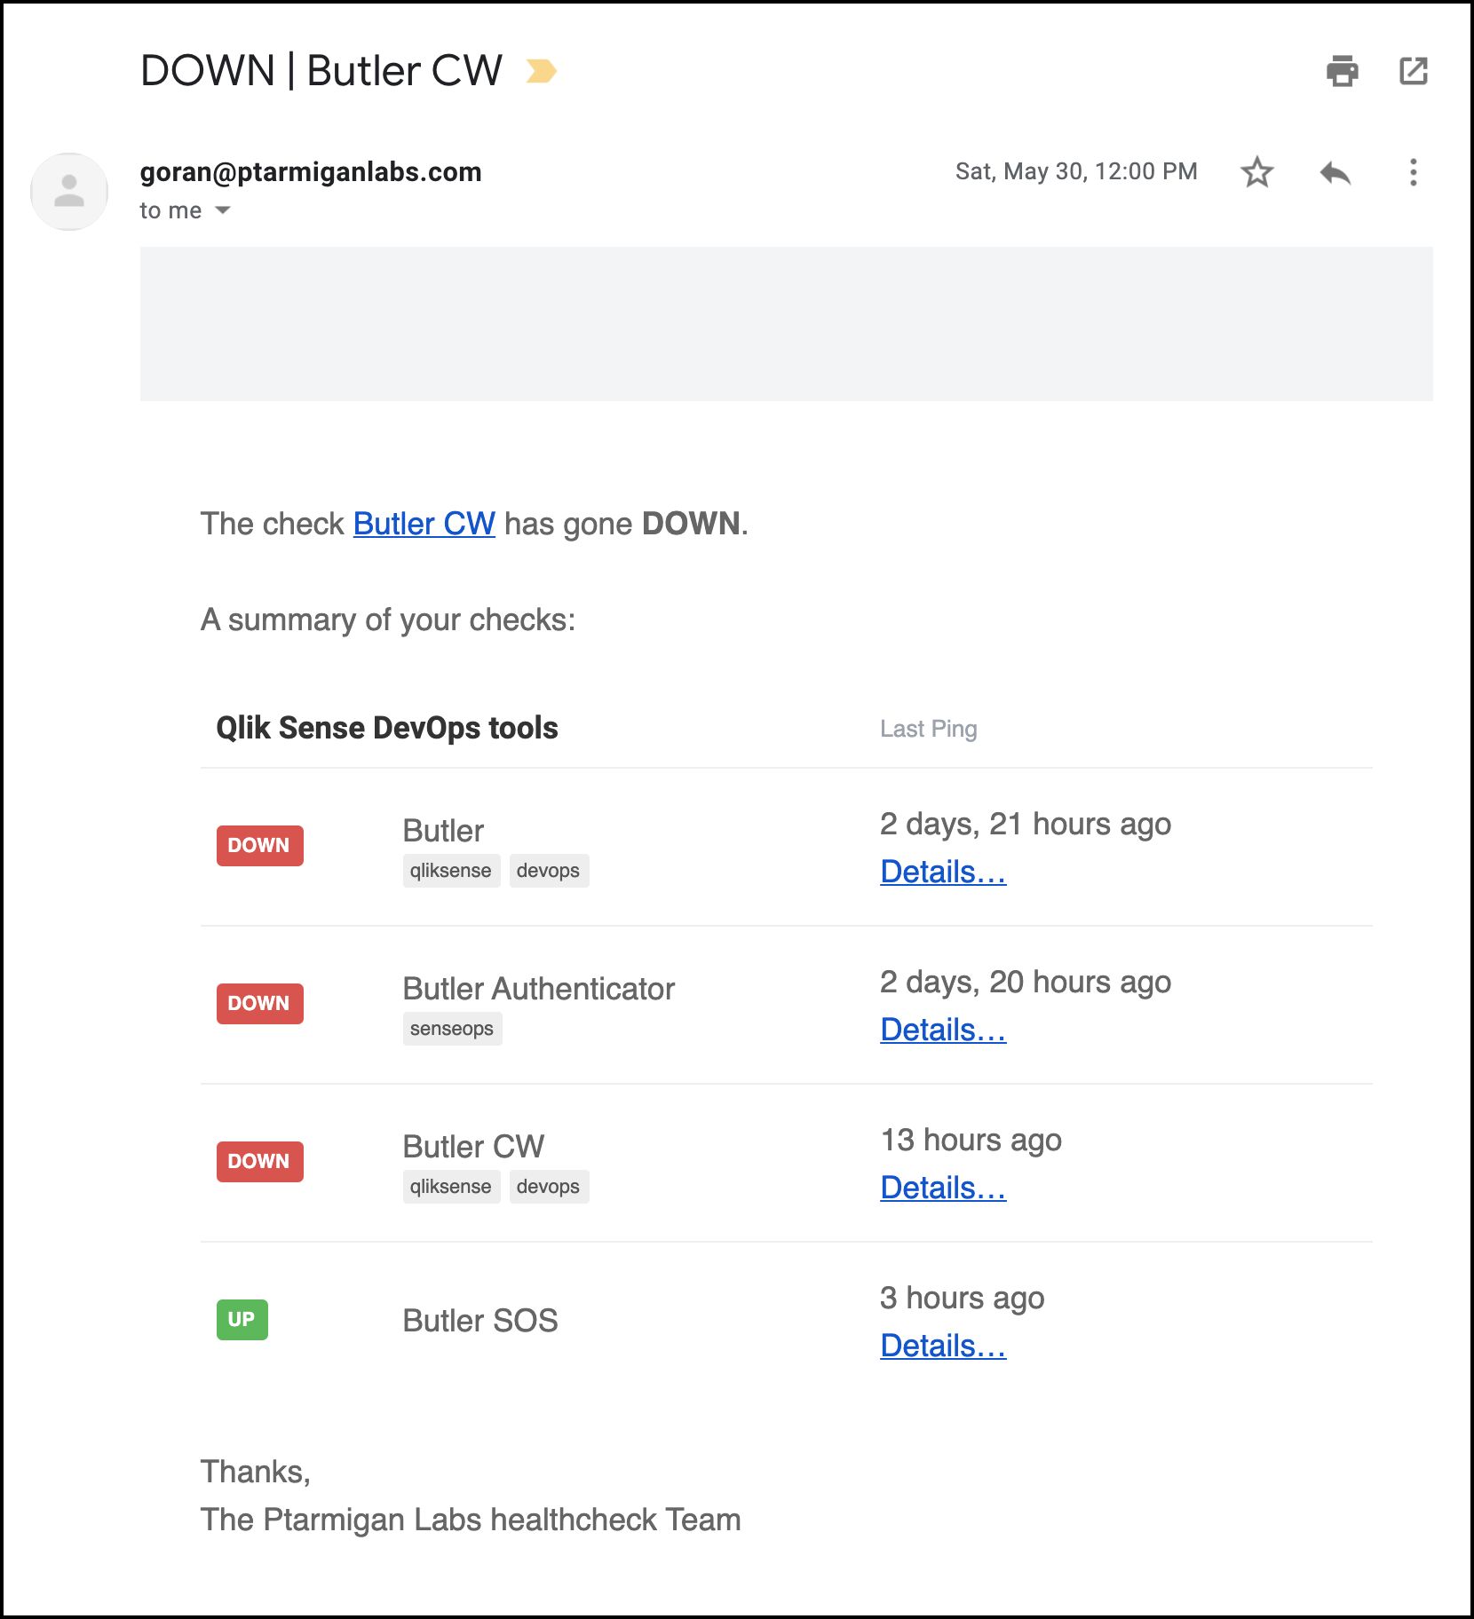Click the Butler Authenticator check name
Viewport: 1474px width, 1619px height.
pos(539,989)
